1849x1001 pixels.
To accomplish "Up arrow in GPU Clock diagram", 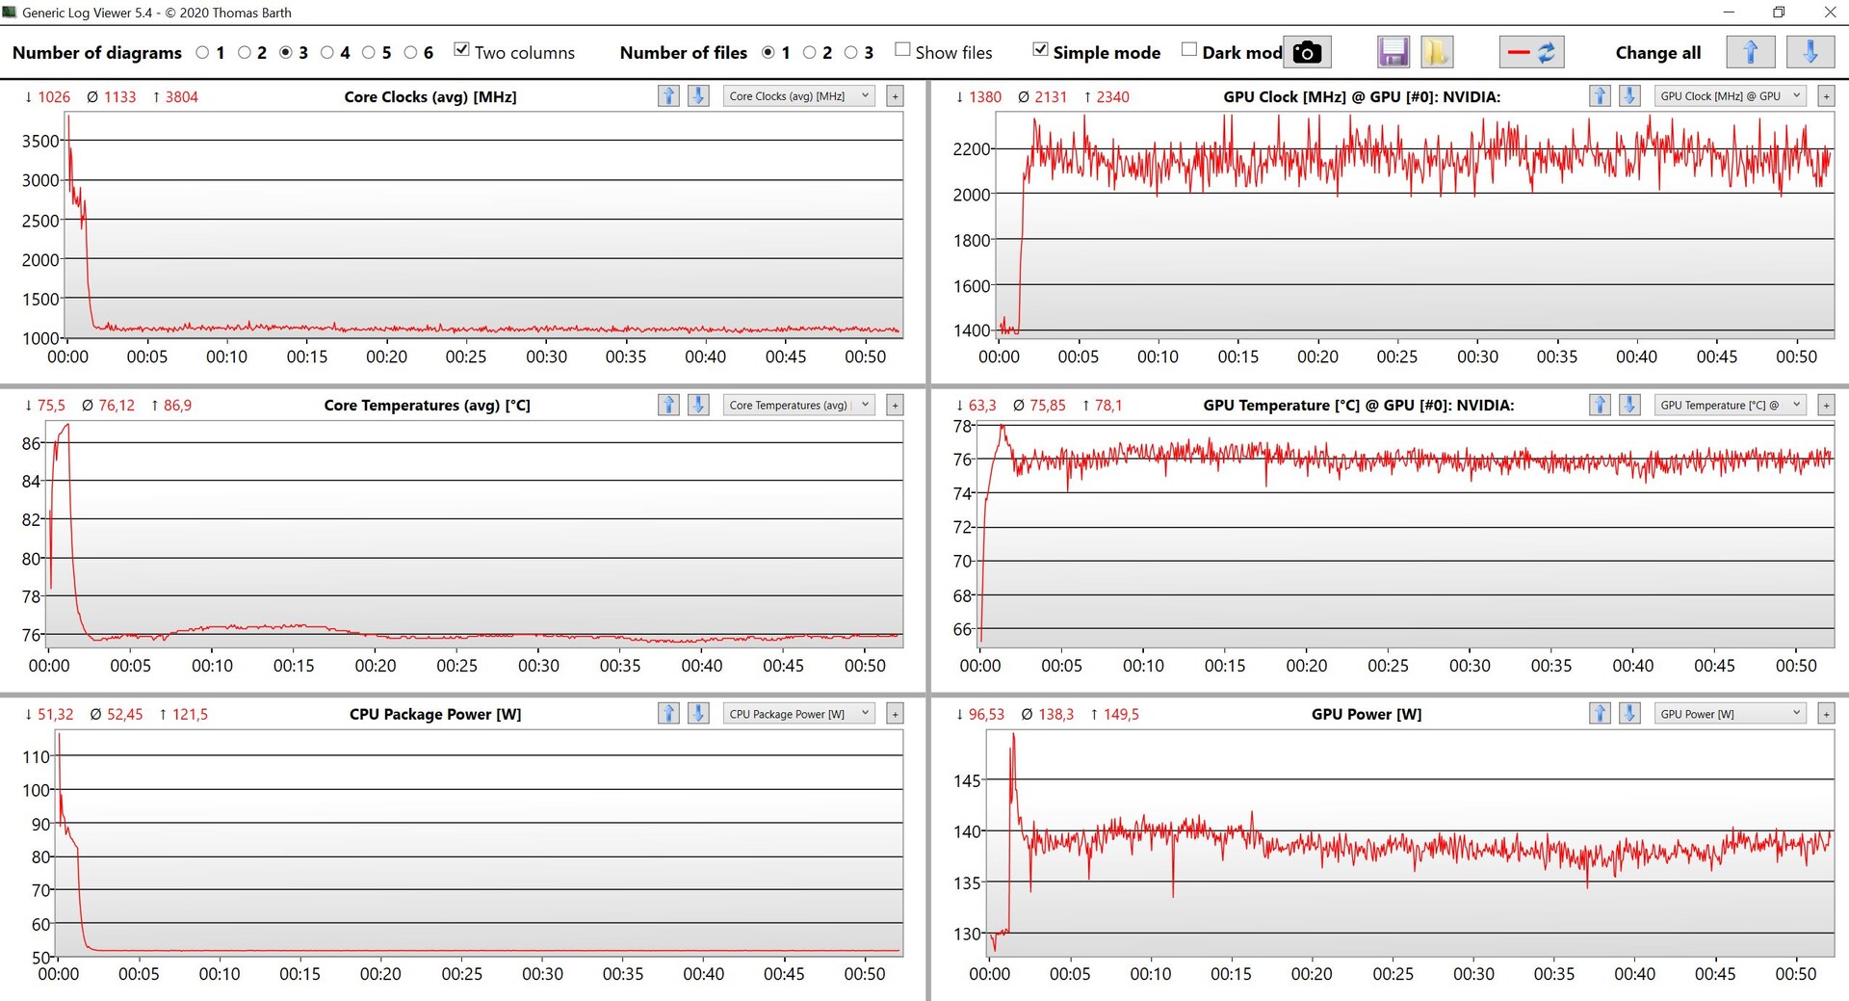I will pos(1600,95).
